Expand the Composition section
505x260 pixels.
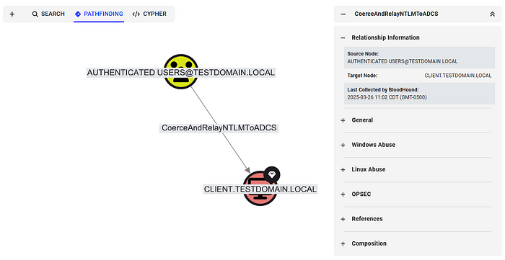(343, 244)
